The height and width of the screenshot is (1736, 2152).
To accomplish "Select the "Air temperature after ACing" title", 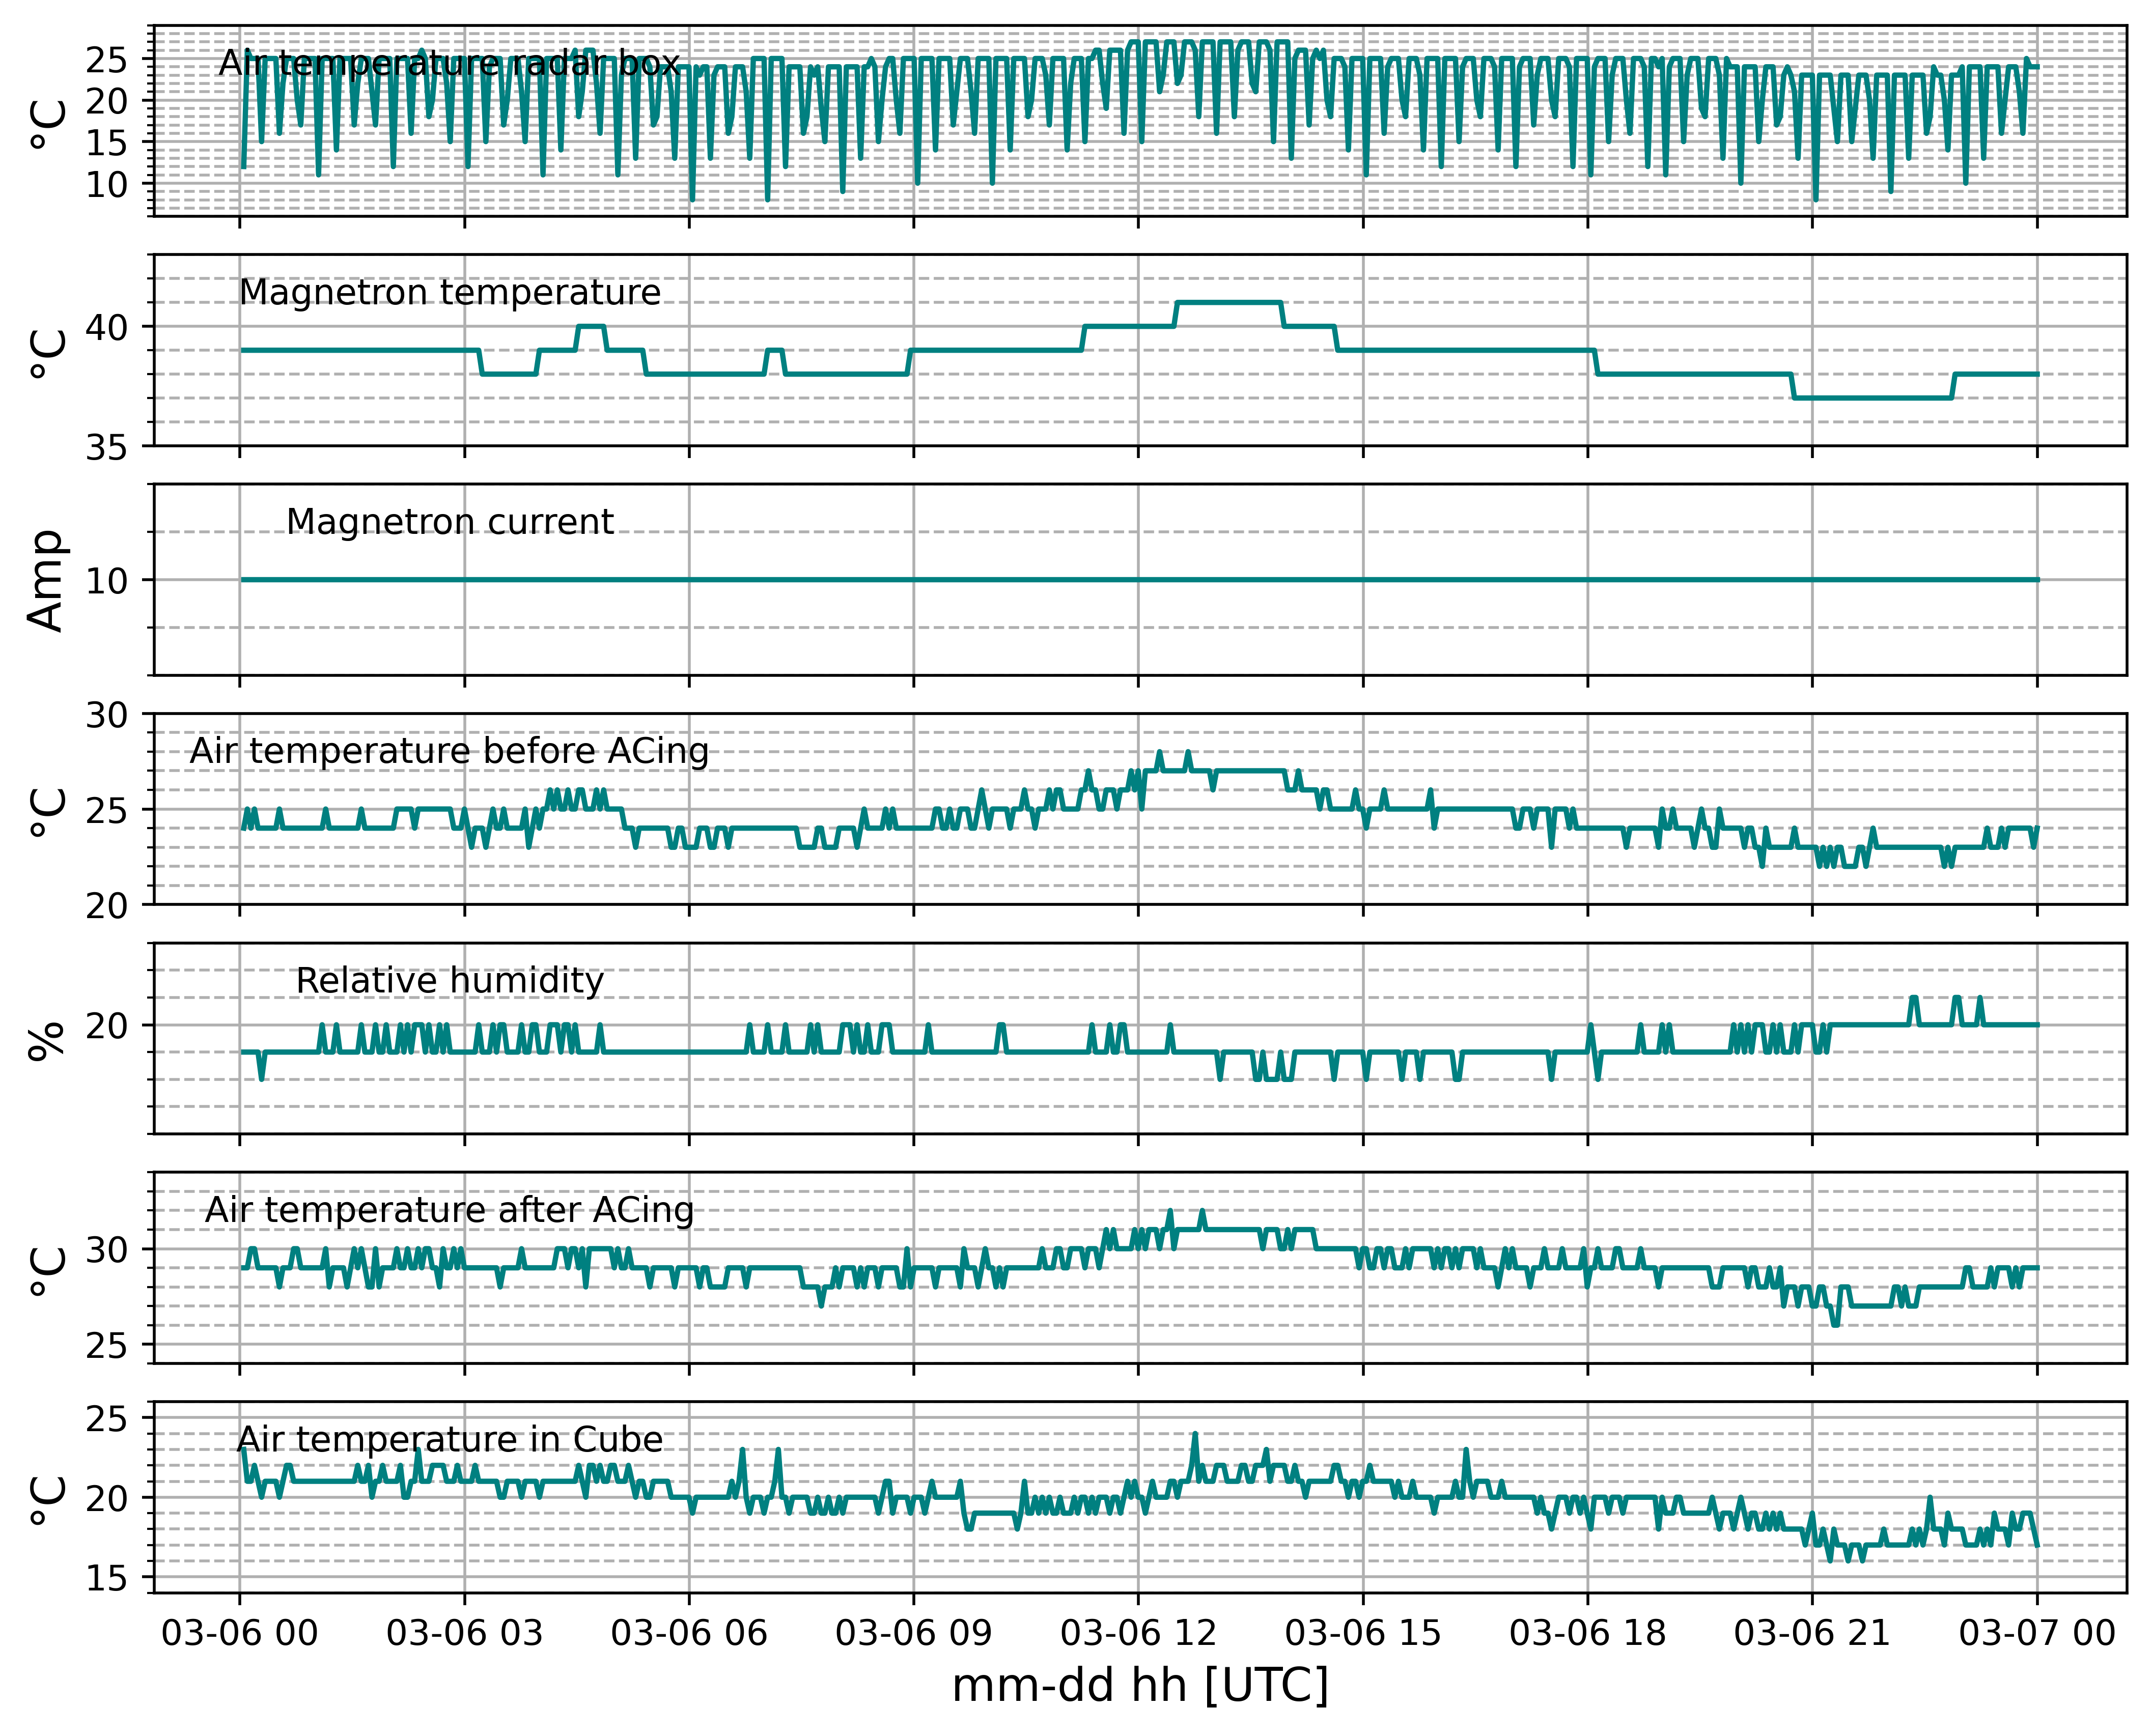I will [449, 1209].
